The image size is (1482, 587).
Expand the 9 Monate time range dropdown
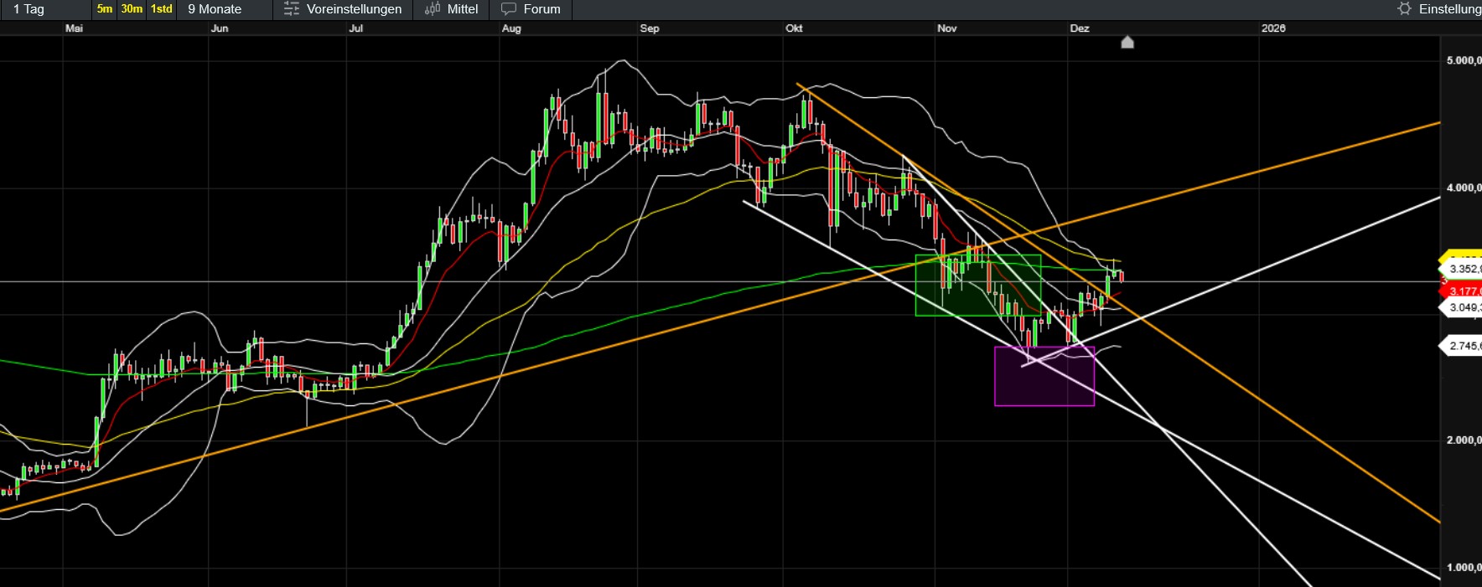pyautogui.click(x=215, y=9)
